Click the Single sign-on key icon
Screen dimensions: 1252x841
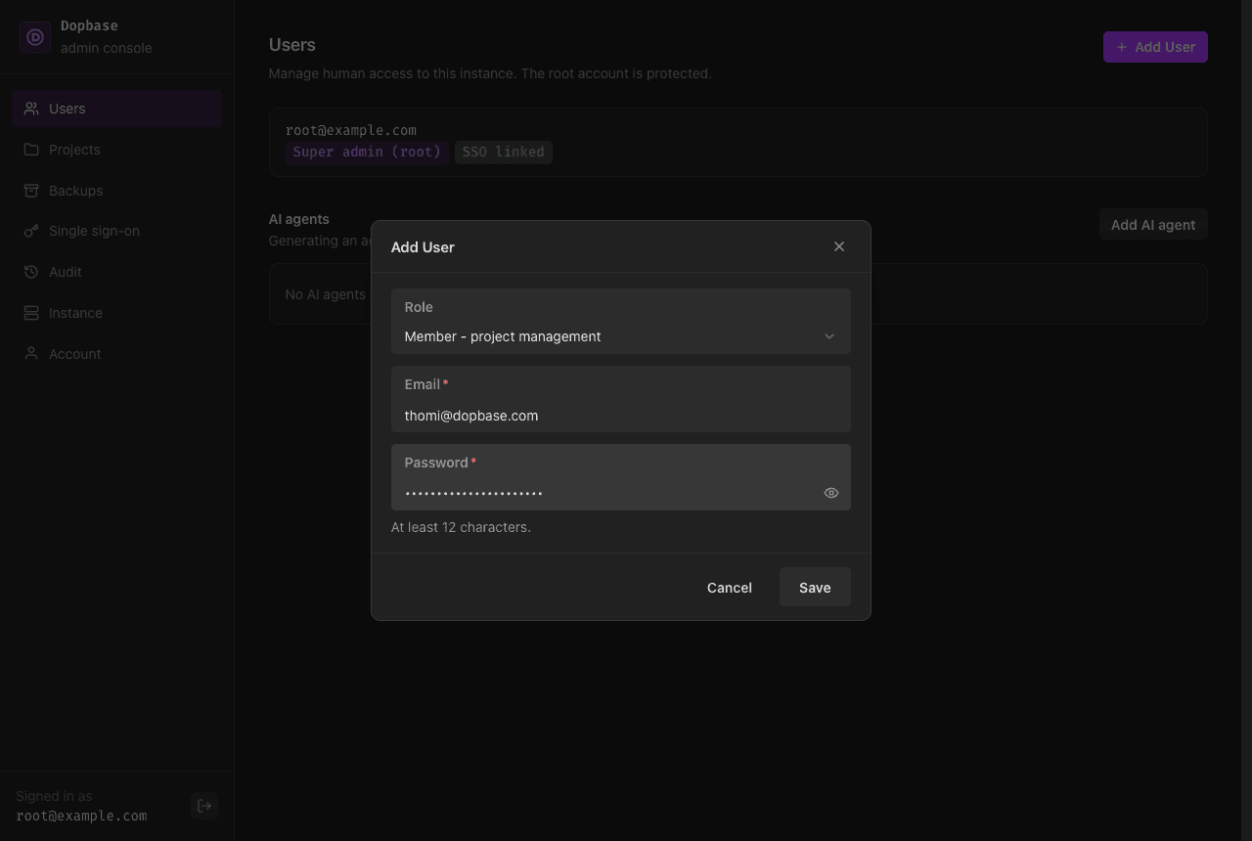pyautogui.click(x=31, y=231)
